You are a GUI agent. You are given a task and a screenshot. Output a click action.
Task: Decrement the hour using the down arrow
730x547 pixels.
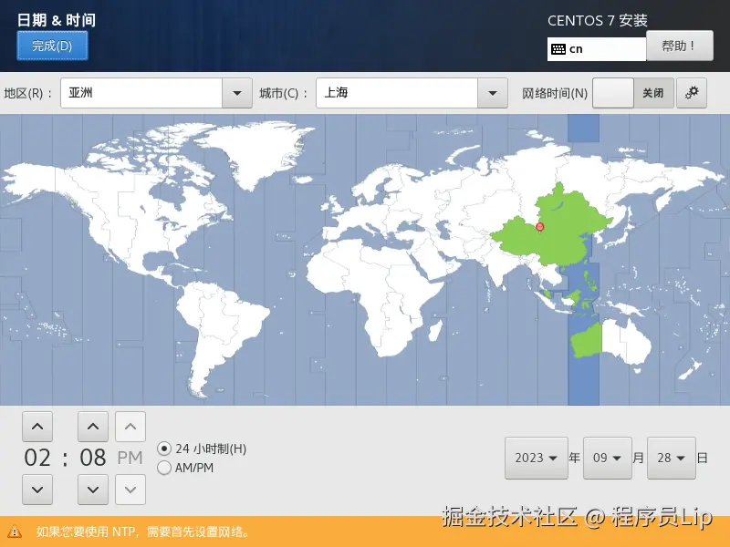(37, 490)
